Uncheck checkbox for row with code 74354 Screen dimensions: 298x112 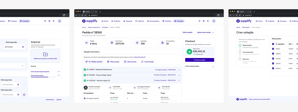tap(273, 63)
